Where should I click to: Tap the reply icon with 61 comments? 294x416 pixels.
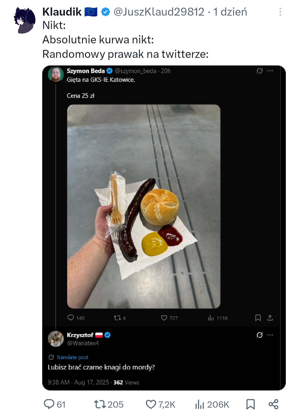point(49,404)
